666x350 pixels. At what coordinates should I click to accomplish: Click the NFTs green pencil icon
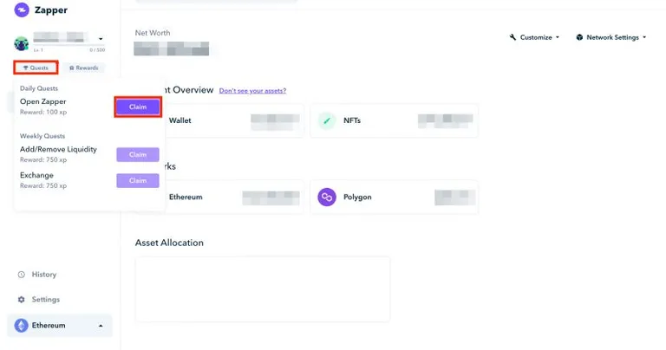tap(327, 120)
